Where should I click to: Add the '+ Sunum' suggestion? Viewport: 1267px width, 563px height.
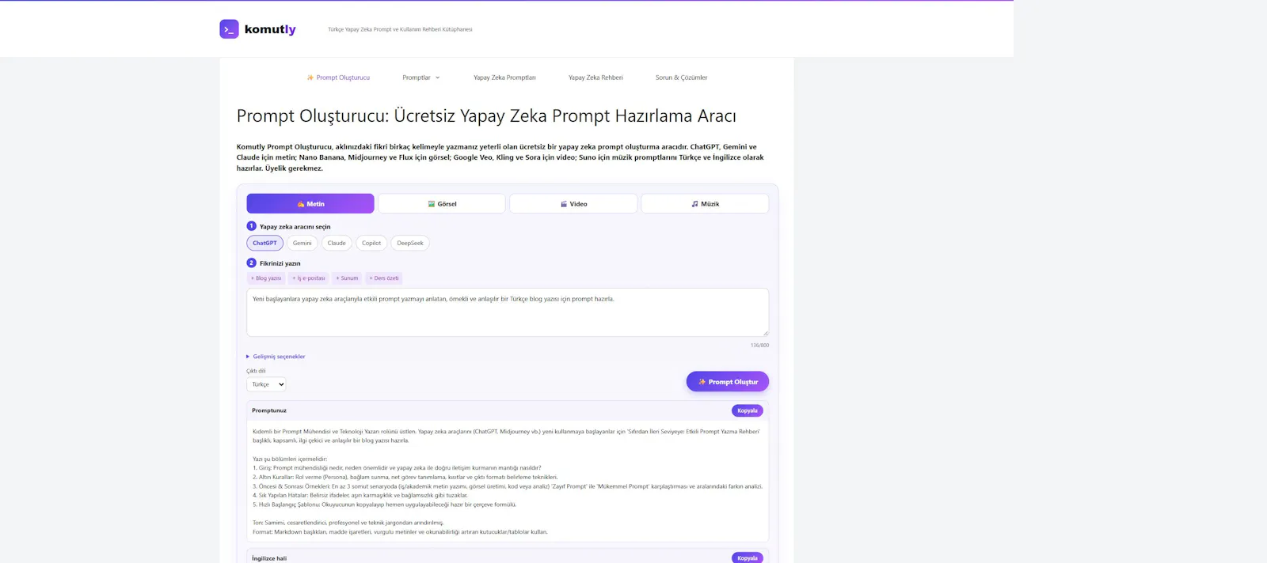tap(347, 278)
